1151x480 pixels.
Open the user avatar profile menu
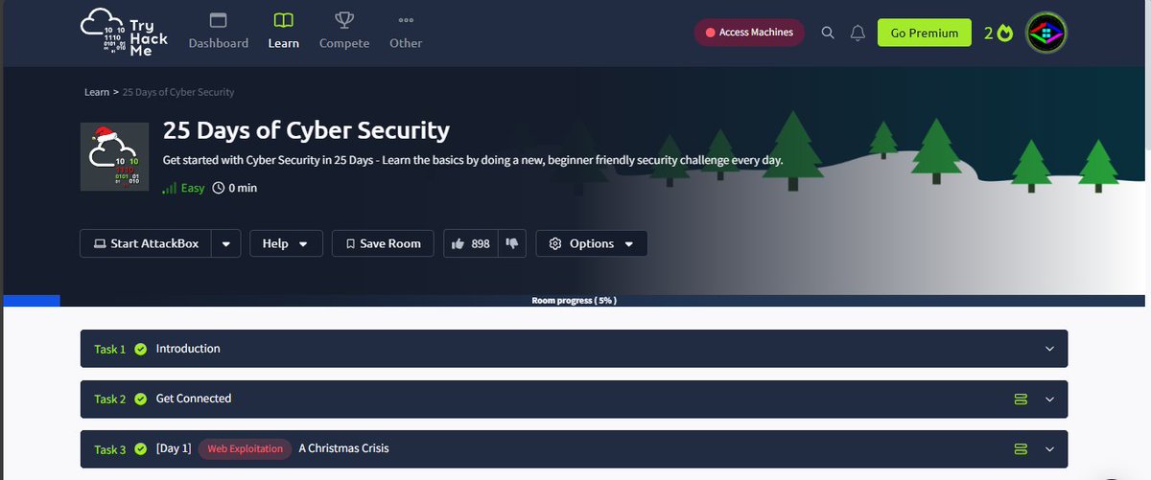pos(1046,34)
